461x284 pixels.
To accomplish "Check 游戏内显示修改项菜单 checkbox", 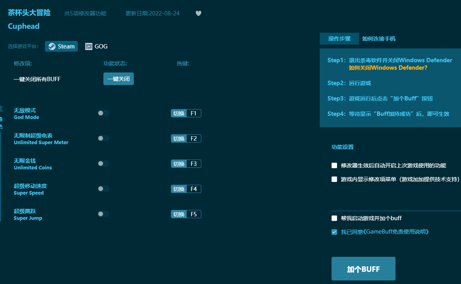I will click(x=334, y=179).
